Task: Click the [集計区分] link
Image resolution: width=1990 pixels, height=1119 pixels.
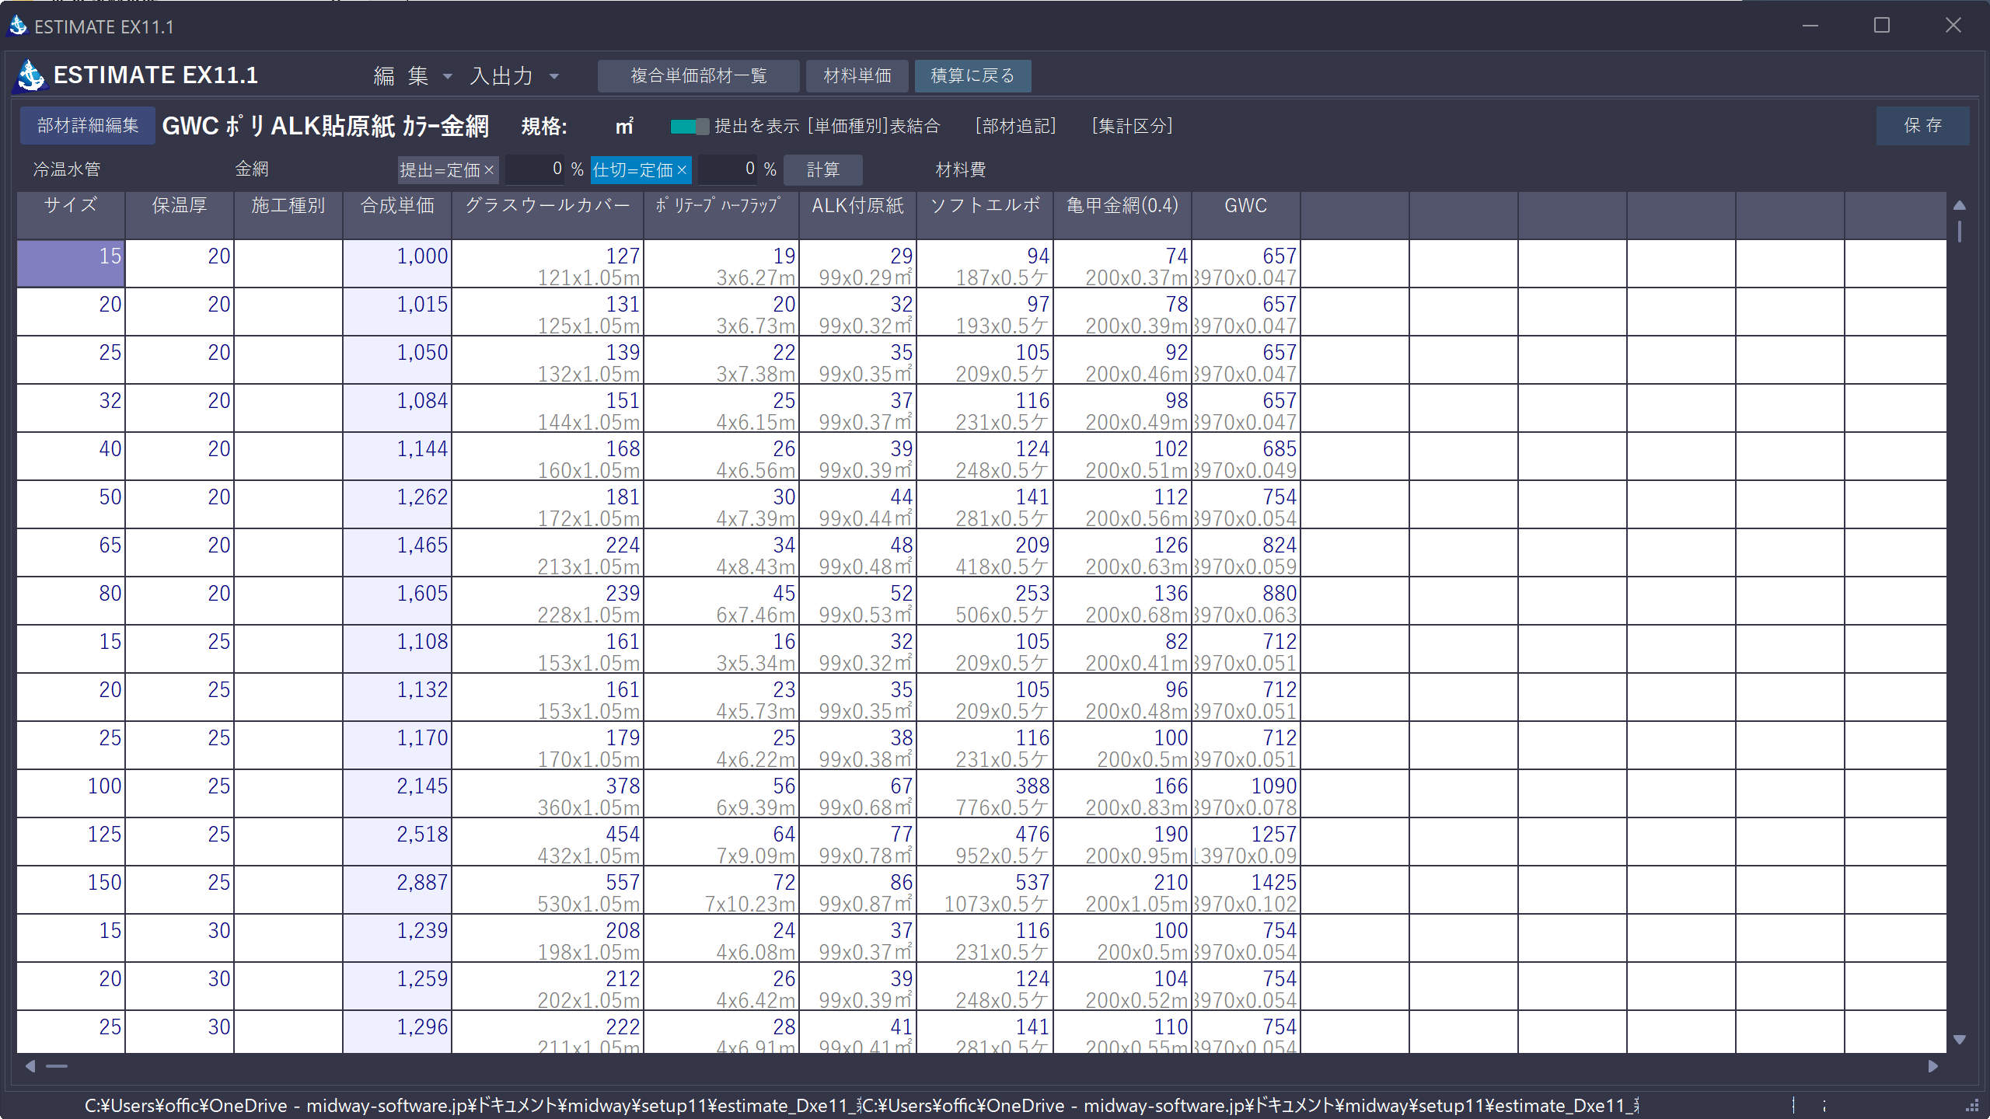Action: point(1132,126)
